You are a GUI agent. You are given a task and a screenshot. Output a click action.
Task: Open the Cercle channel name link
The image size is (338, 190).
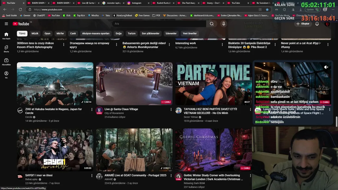(29, 117)
